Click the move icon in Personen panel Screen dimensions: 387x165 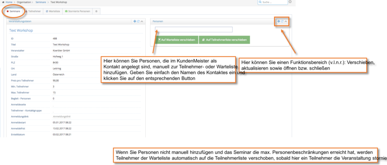tap(279, 21)
